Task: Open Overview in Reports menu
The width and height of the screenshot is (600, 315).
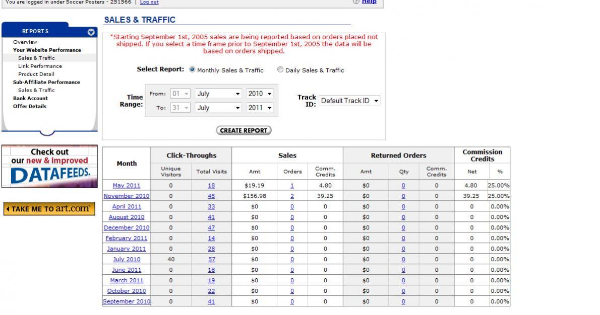Action: pos(25,42)
